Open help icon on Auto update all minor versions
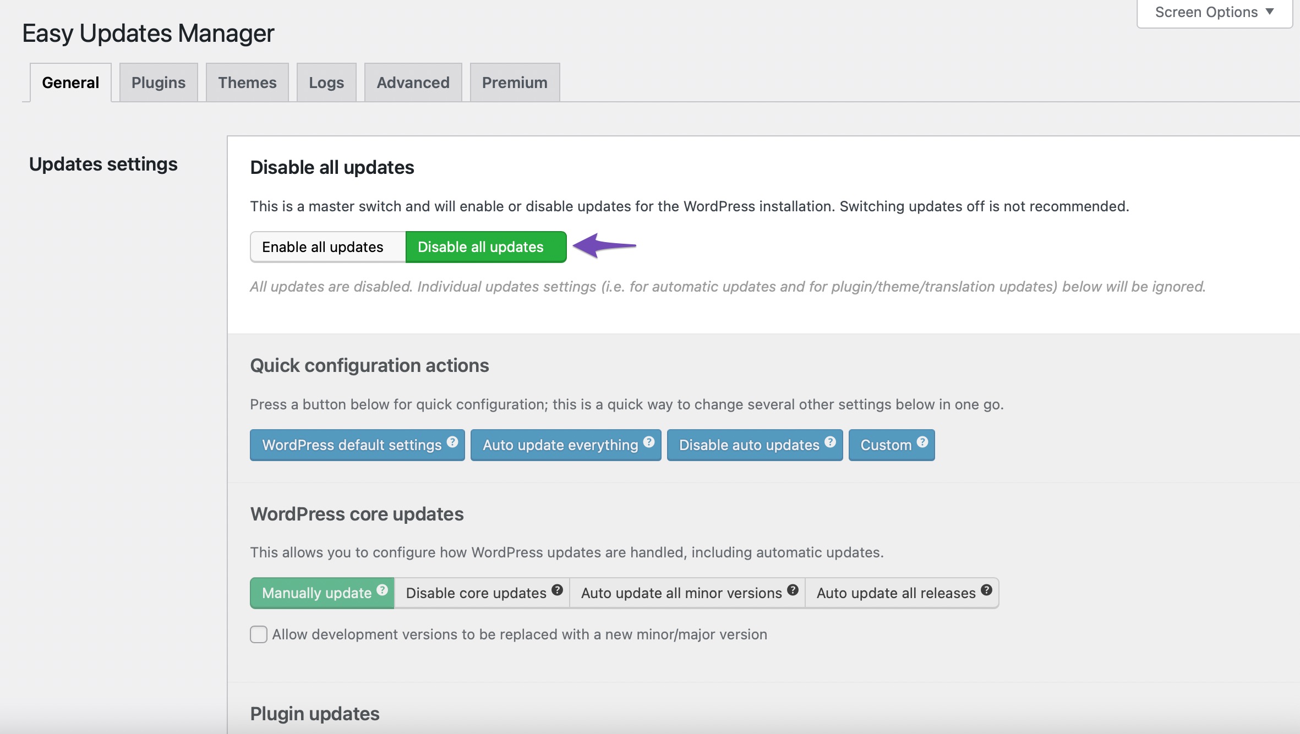Viewport: 1300px width, 734px height. 793,590
